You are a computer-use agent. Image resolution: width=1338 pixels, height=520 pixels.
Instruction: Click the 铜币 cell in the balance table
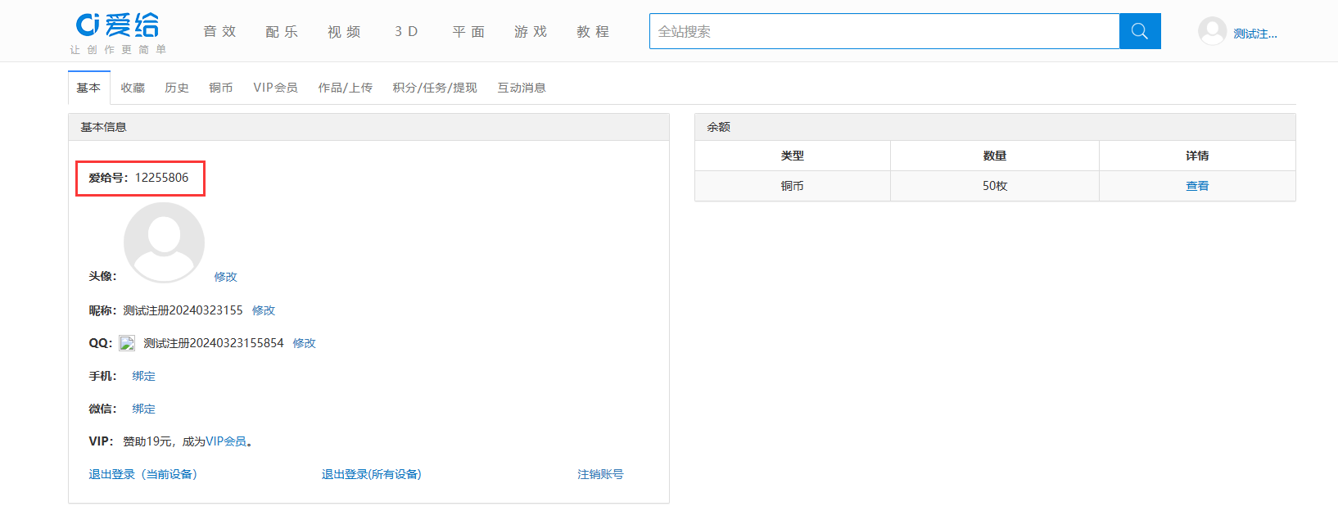(792, 186)
